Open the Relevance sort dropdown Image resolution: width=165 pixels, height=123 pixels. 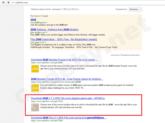[135, 9]
